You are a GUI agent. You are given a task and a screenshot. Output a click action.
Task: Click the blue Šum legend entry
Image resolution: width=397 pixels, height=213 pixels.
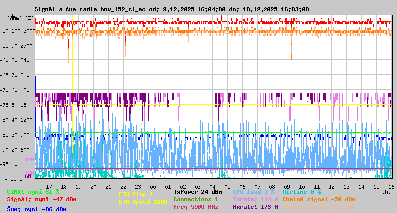tap(37, 209)
